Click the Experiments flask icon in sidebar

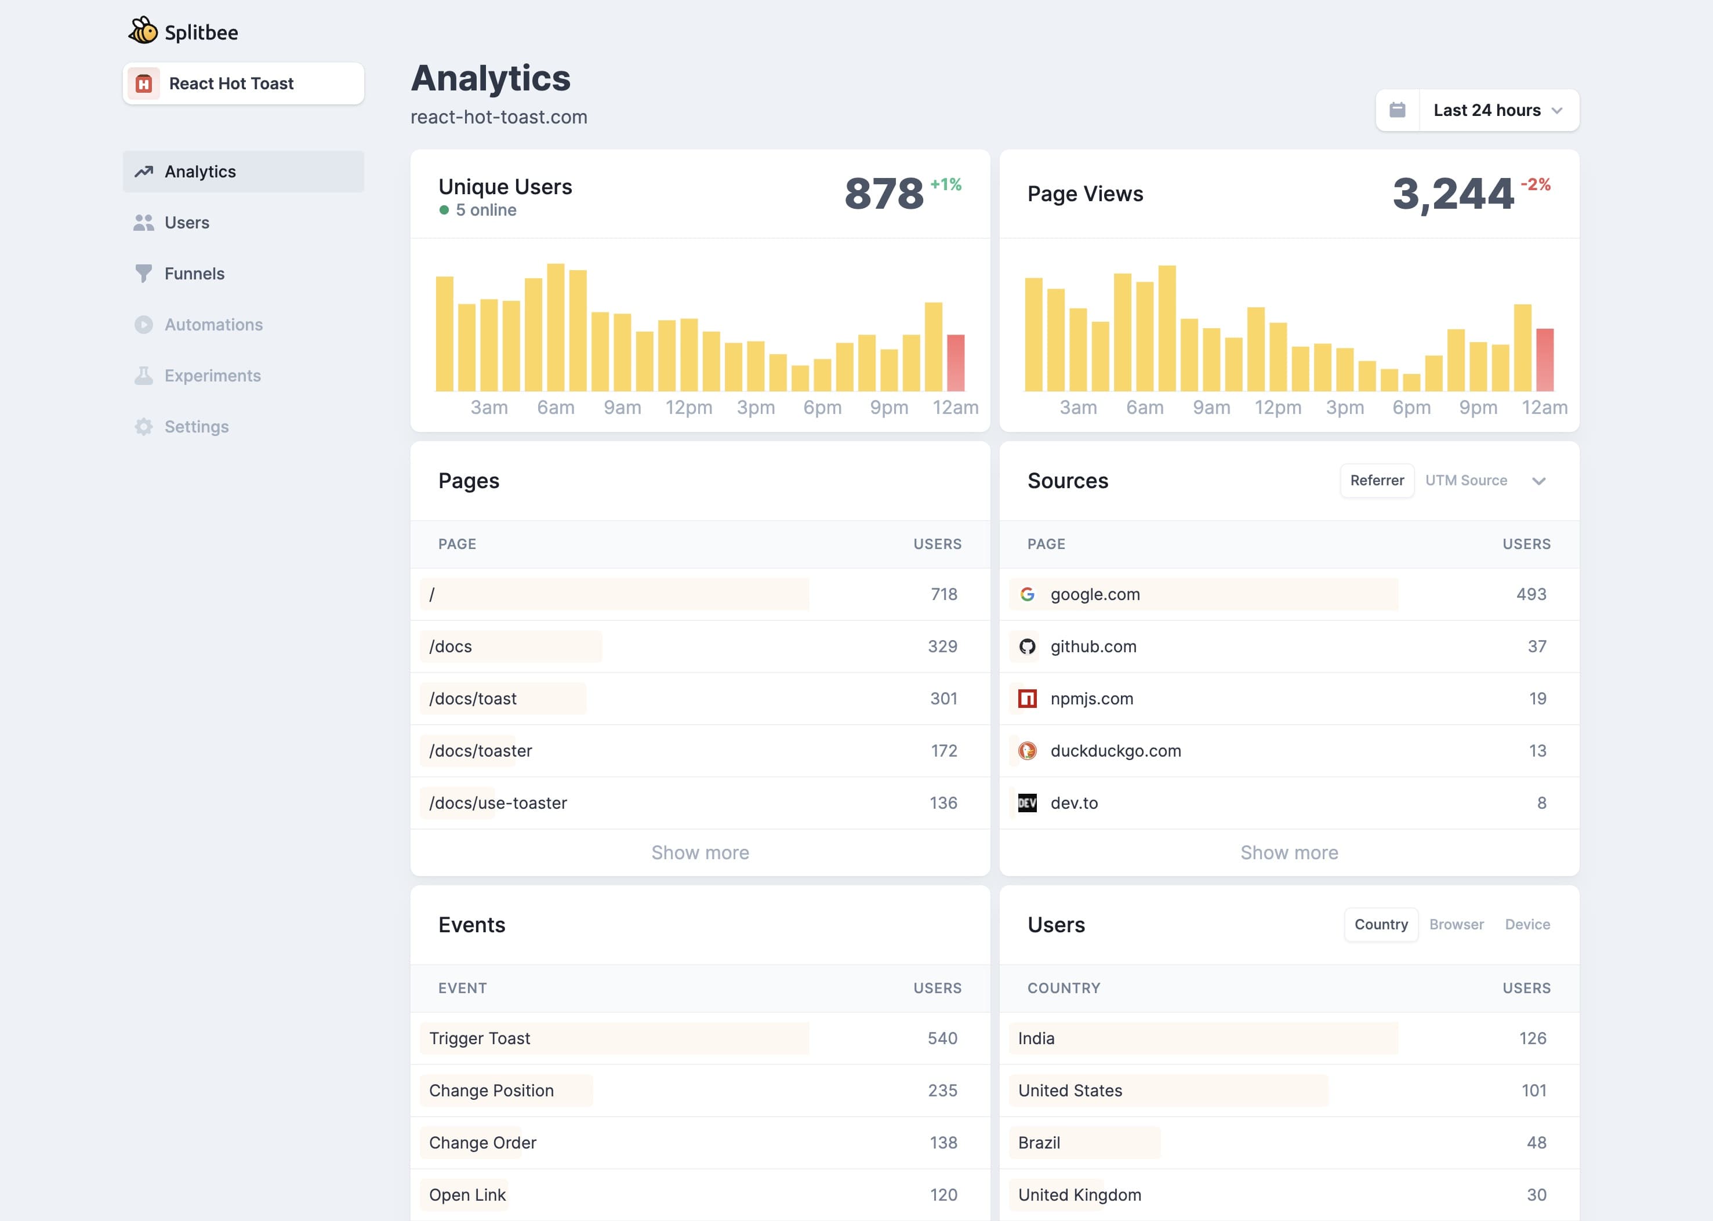(144, 376)
